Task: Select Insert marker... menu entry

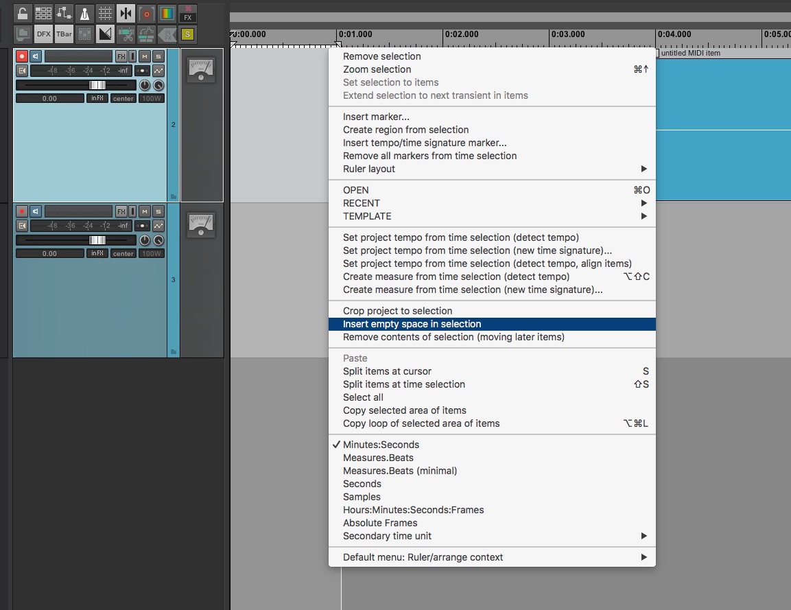Action: (492, 117)
